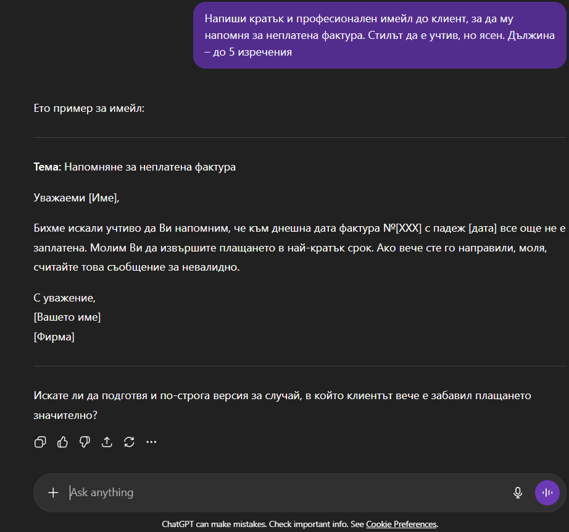Viewport: 569px width, 532px height.
Task: Launch voice mode with the purple button
Action: tap(547, 492)
